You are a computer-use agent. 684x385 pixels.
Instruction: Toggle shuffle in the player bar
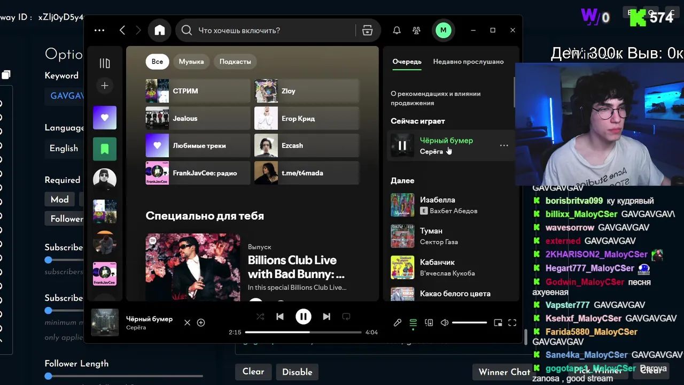pos(260,317)
